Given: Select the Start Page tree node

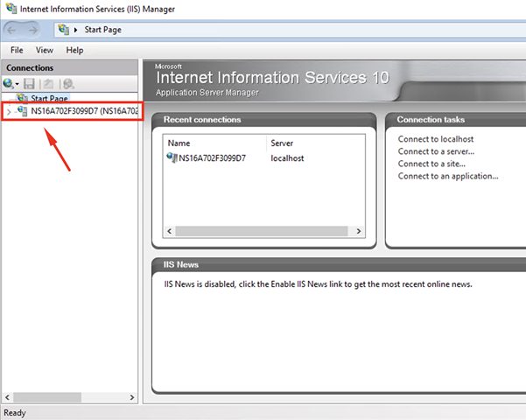Looking at the screenshot, I should (49, 98).
